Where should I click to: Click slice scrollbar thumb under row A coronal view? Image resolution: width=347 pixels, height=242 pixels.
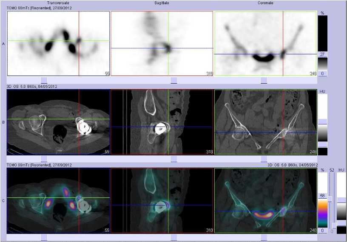point(264,80)
